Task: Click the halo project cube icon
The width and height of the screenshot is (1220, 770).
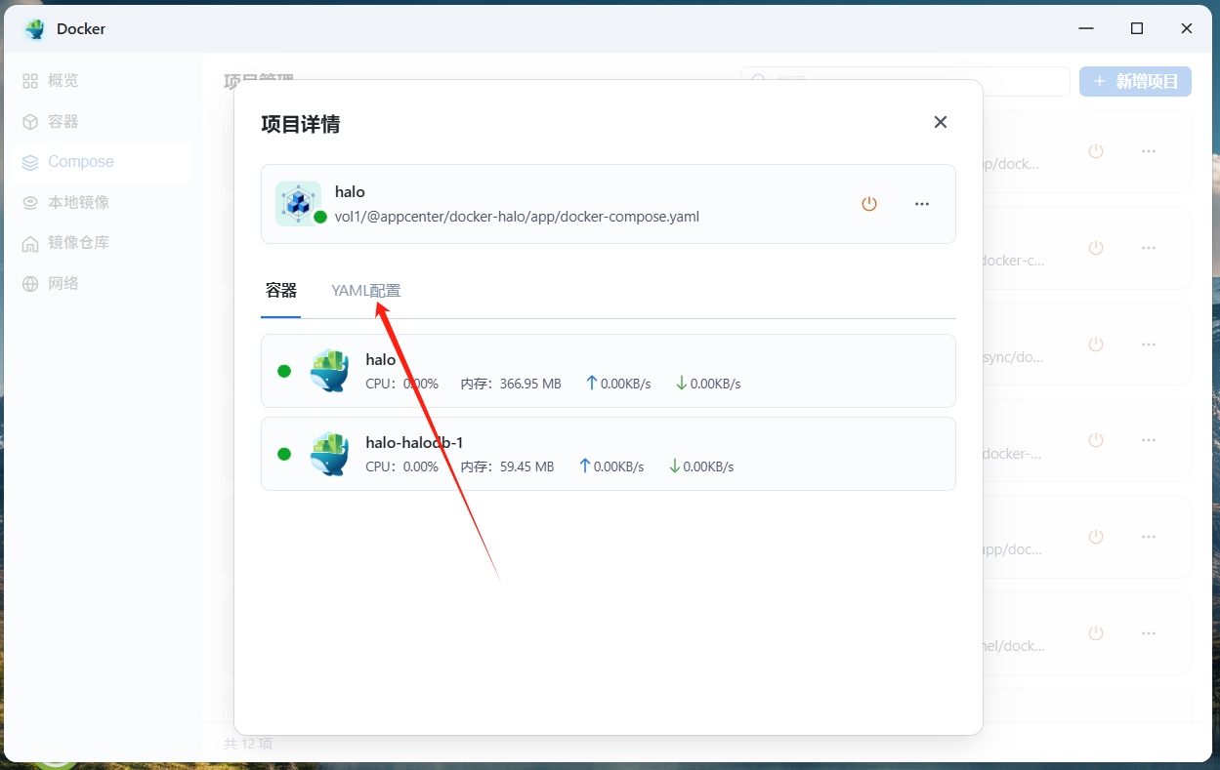Action: point(298,204)
